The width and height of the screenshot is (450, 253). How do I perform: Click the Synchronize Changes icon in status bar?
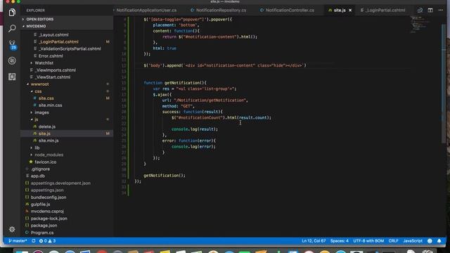[34, 241]
